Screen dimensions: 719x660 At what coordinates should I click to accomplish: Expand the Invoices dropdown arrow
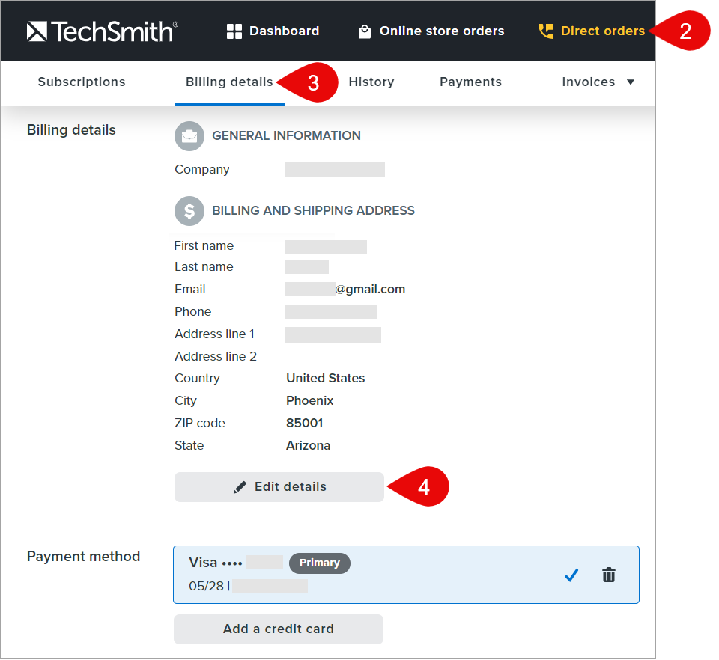coord(631,82)
